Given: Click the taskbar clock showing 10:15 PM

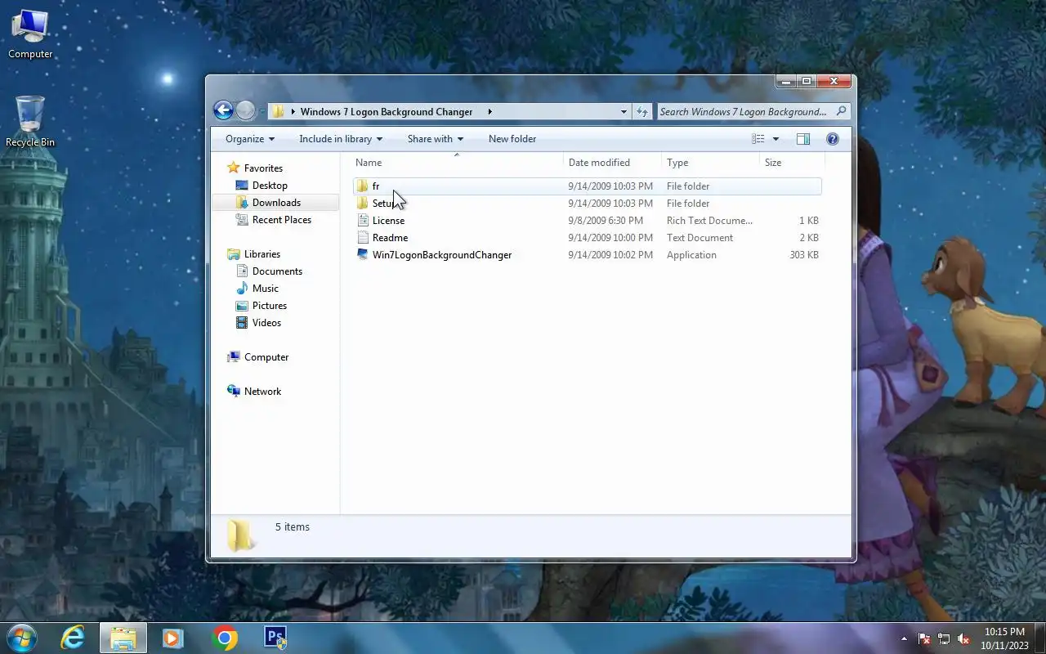Looking at the screenshot, I should 1004,638.
